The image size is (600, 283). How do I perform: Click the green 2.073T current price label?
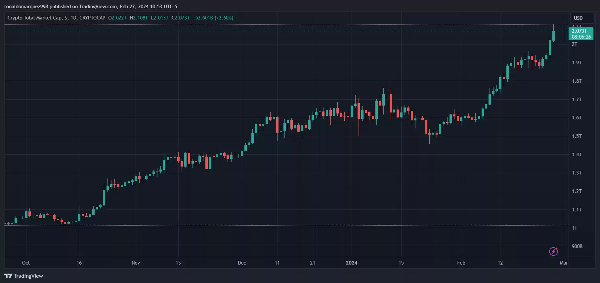[579, 31]
